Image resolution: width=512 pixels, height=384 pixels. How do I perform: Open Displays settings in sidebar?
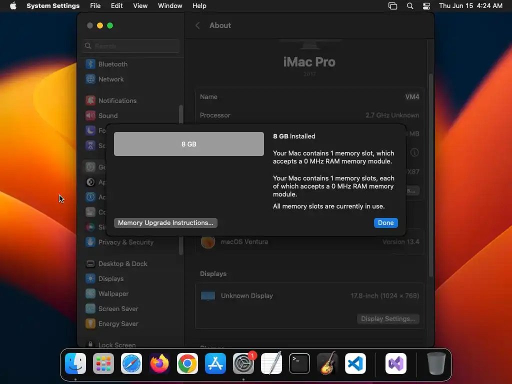tap(110, 279)
